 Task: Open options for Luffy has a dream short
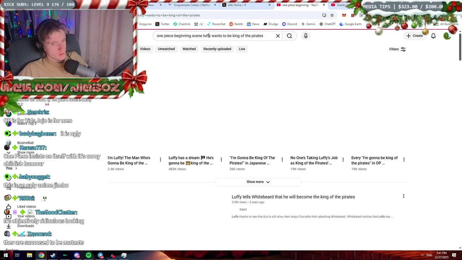pos(221,160)
